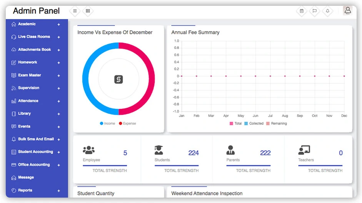Open the grid apps icon in header
362x203 pixels.
[x=88, y=11]
